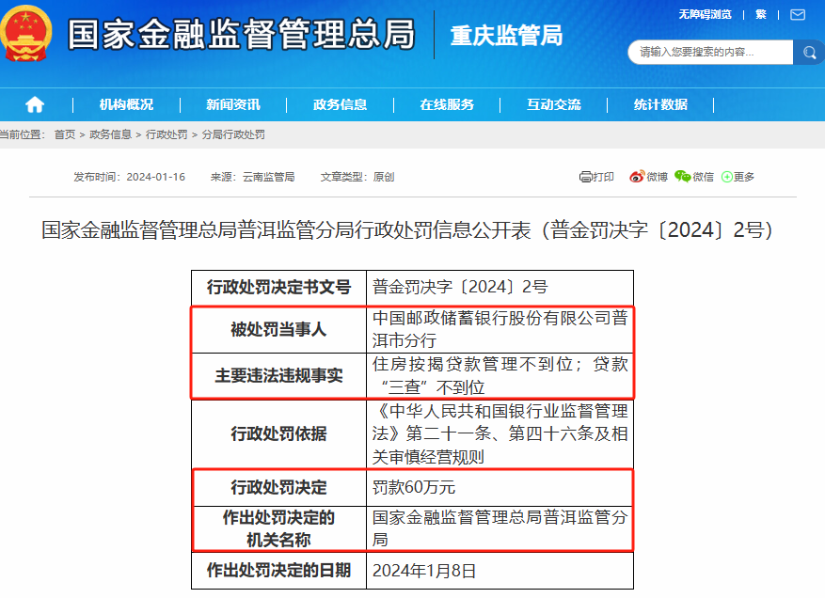Click the 文章类型：原创 text
Screen dimensions: 825x598
[x=357, y=177]
